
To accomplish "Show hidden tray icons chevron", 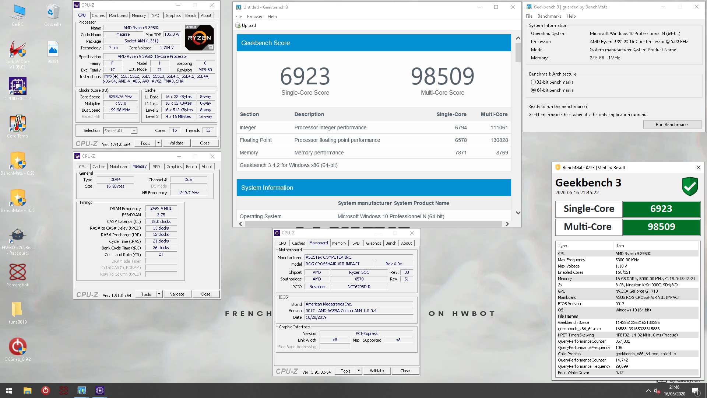I will click(648, 391).
